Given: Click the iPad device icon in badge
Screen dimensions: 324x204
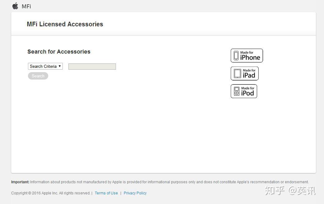Looking at the screenshot, I should pos(237,73).
